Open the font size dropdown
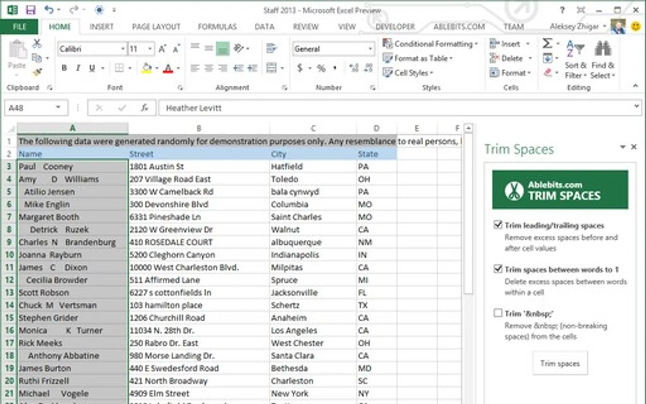Image resolution: width=646 pixels, height=404 pixels. 150,49
